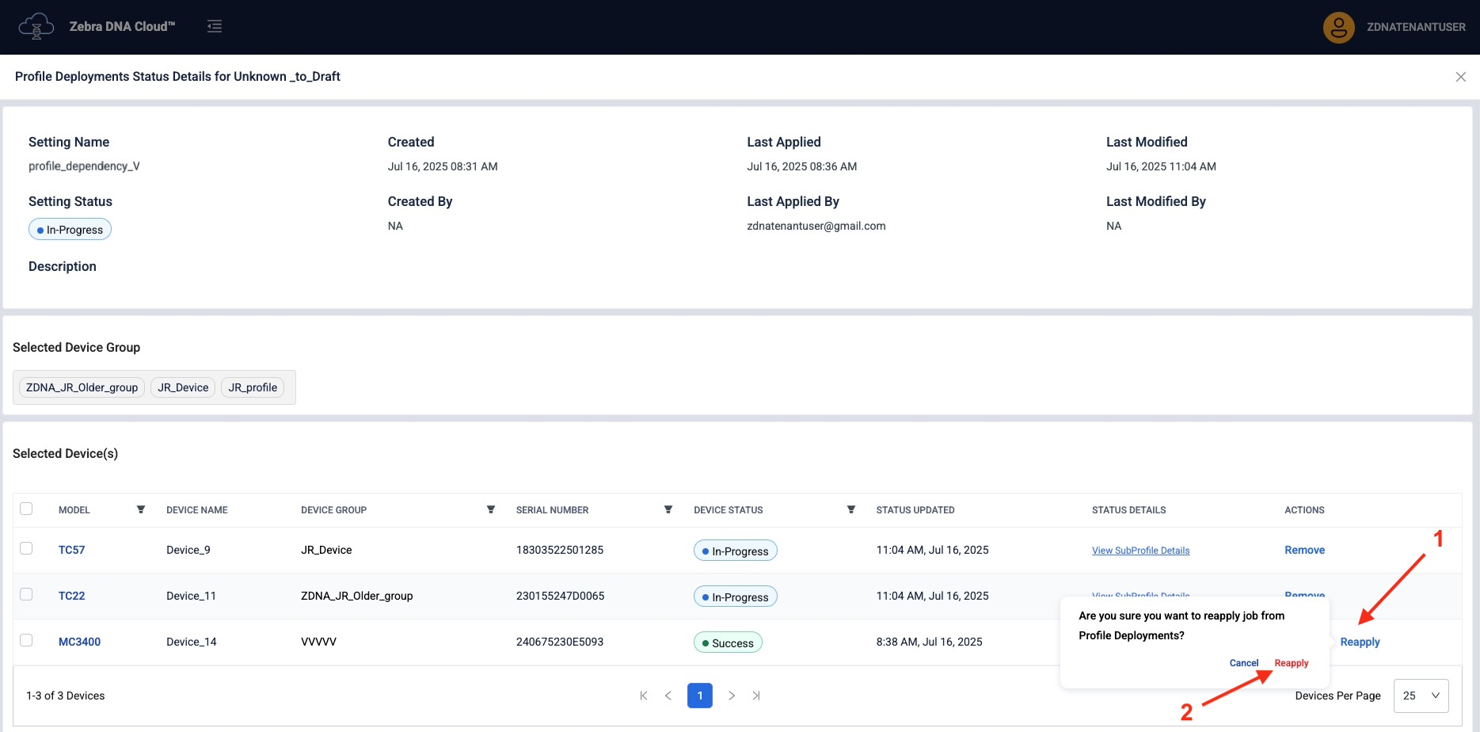Open View SubProfile Details for Device_9
Image resolution: width=1480 pixels, height=732 pixels.
[1140, 551]
